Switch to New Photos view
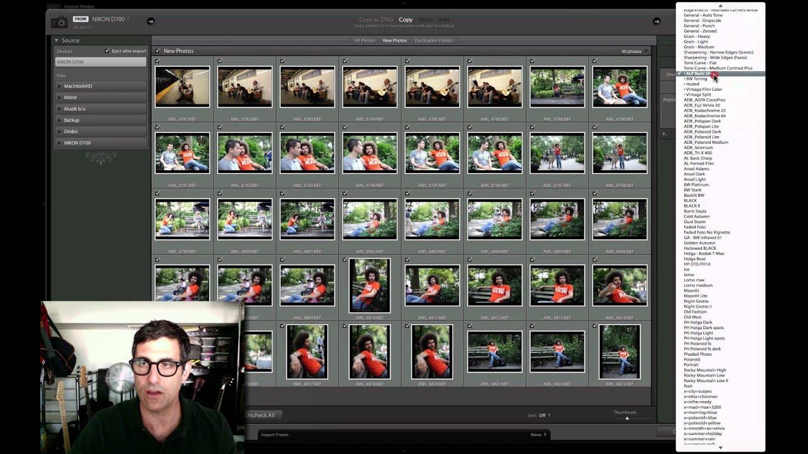 (x=395, y=40)
